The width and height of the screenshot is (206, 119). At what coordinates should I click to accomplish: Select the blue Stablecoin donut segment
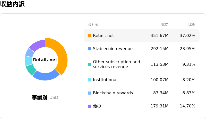pos(46,77)
